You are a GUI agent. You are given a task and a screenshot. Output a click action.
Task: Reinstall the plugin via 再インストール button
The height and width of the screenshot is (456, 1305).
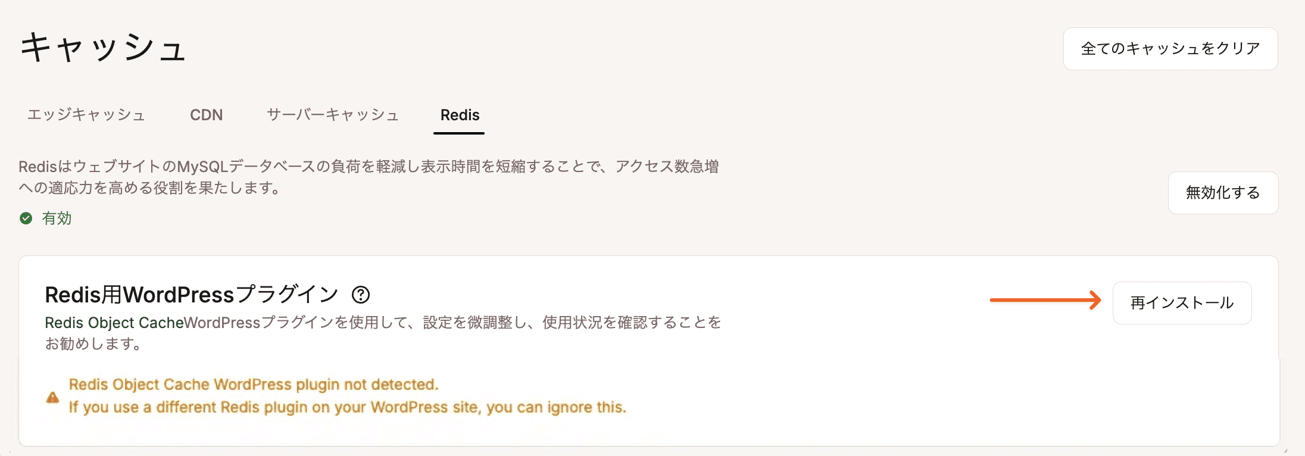(x=1182, y=302)
